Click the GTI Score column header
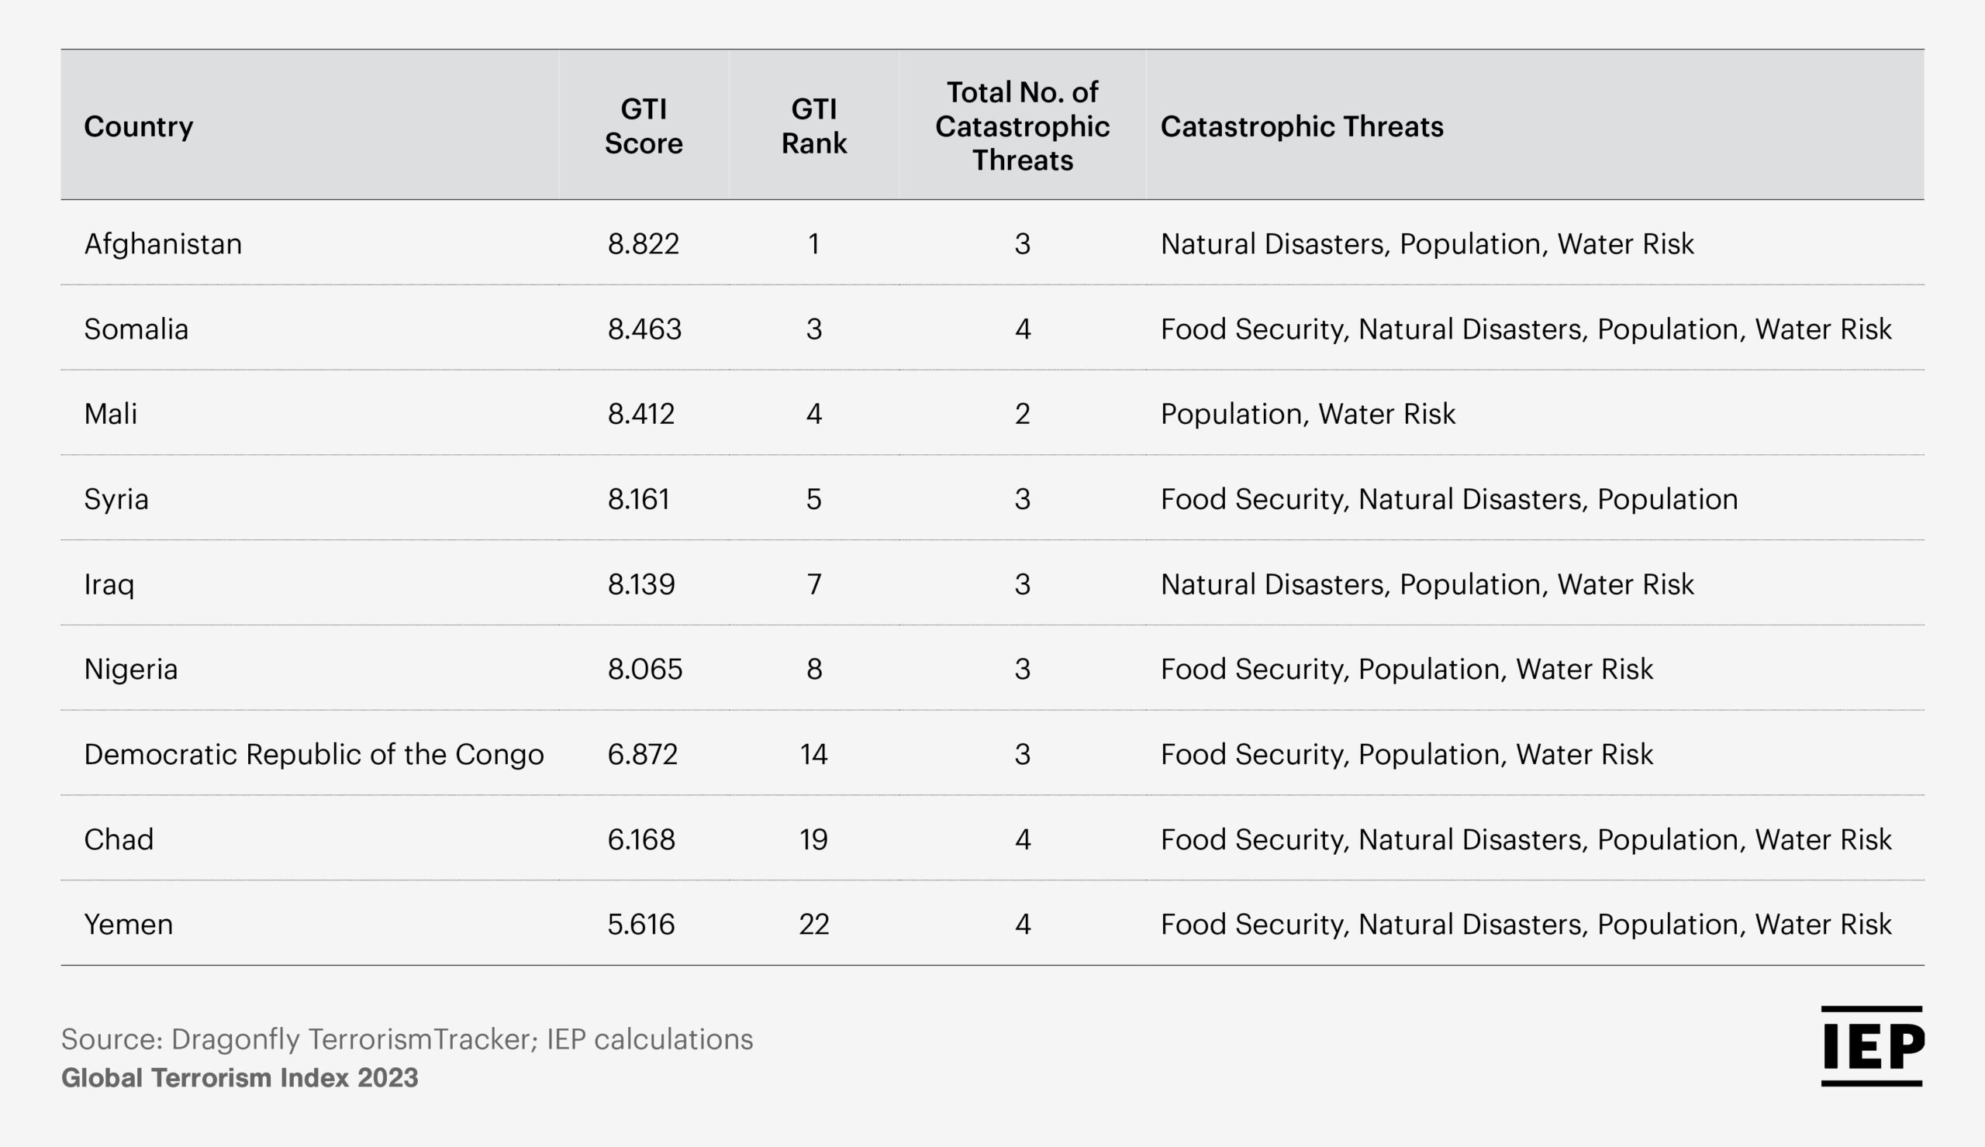The height and width of the screenshot is (1147, 1985). point(644,126)
